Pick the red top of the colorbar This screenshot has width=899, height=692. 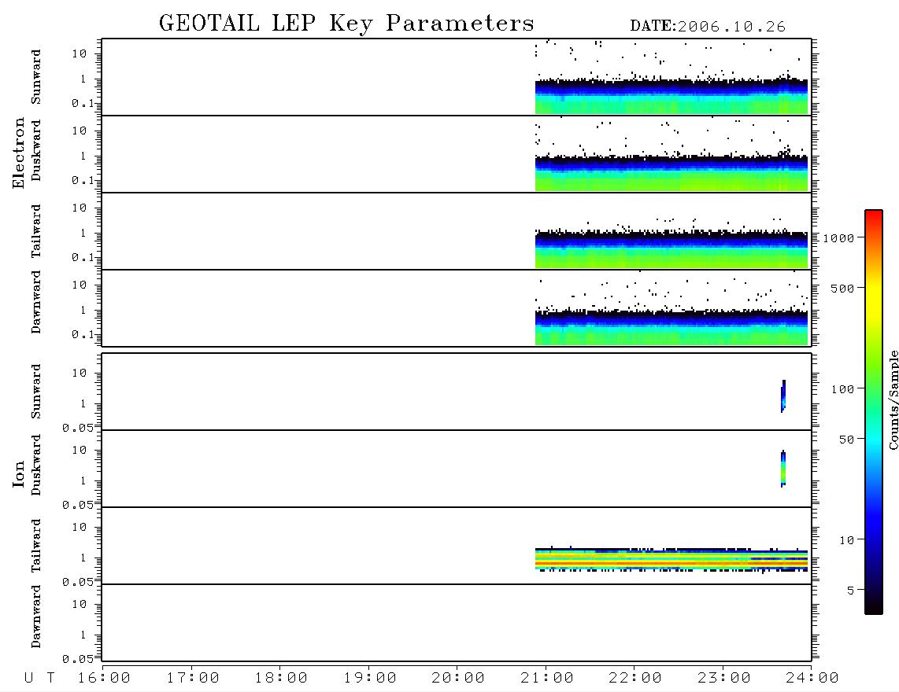click(873, 216)
